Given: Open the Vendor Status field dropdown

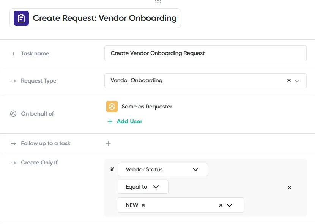Looking at the screenshot, I should (163, 169).
